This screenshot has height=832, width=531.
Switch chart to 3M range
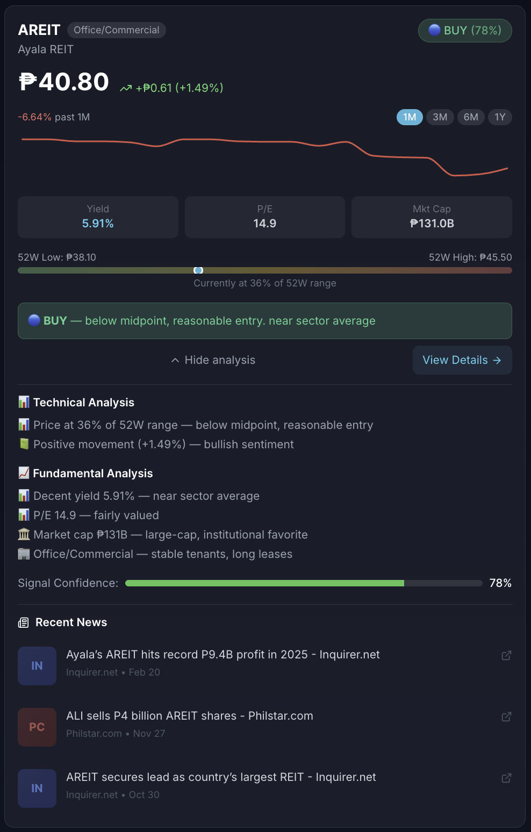tap(440, 117)
